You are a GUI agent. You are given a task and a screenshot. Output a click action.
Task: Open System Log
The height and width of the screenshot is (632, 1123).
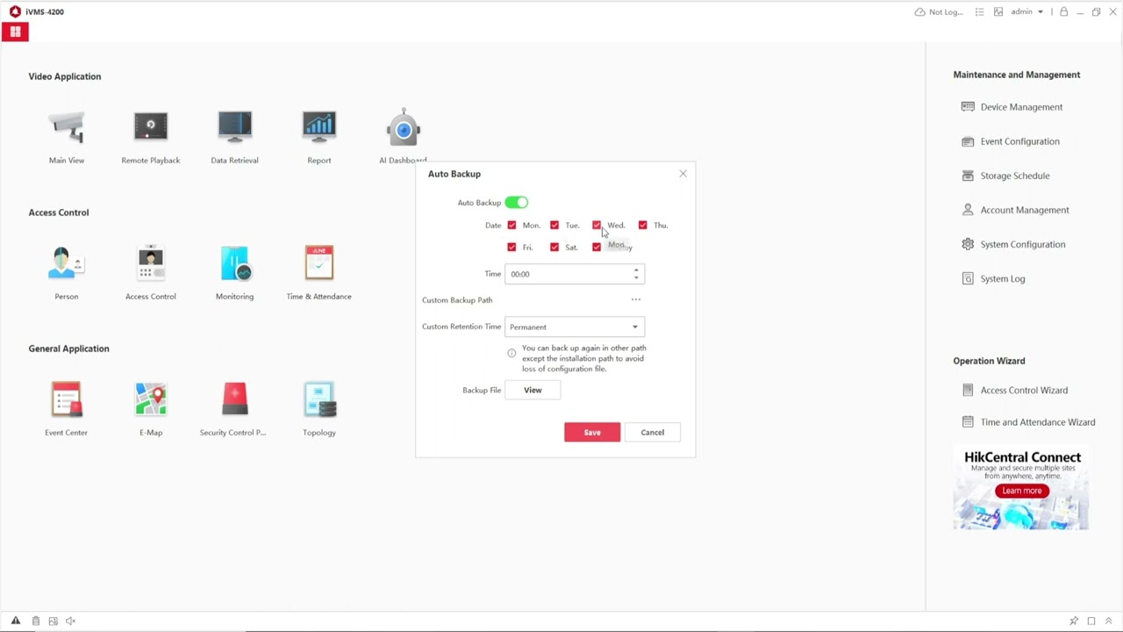click(x=993, y=278)
